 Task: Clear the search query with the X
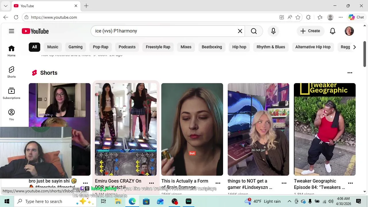pyautogui.click(x=240, y=31)
